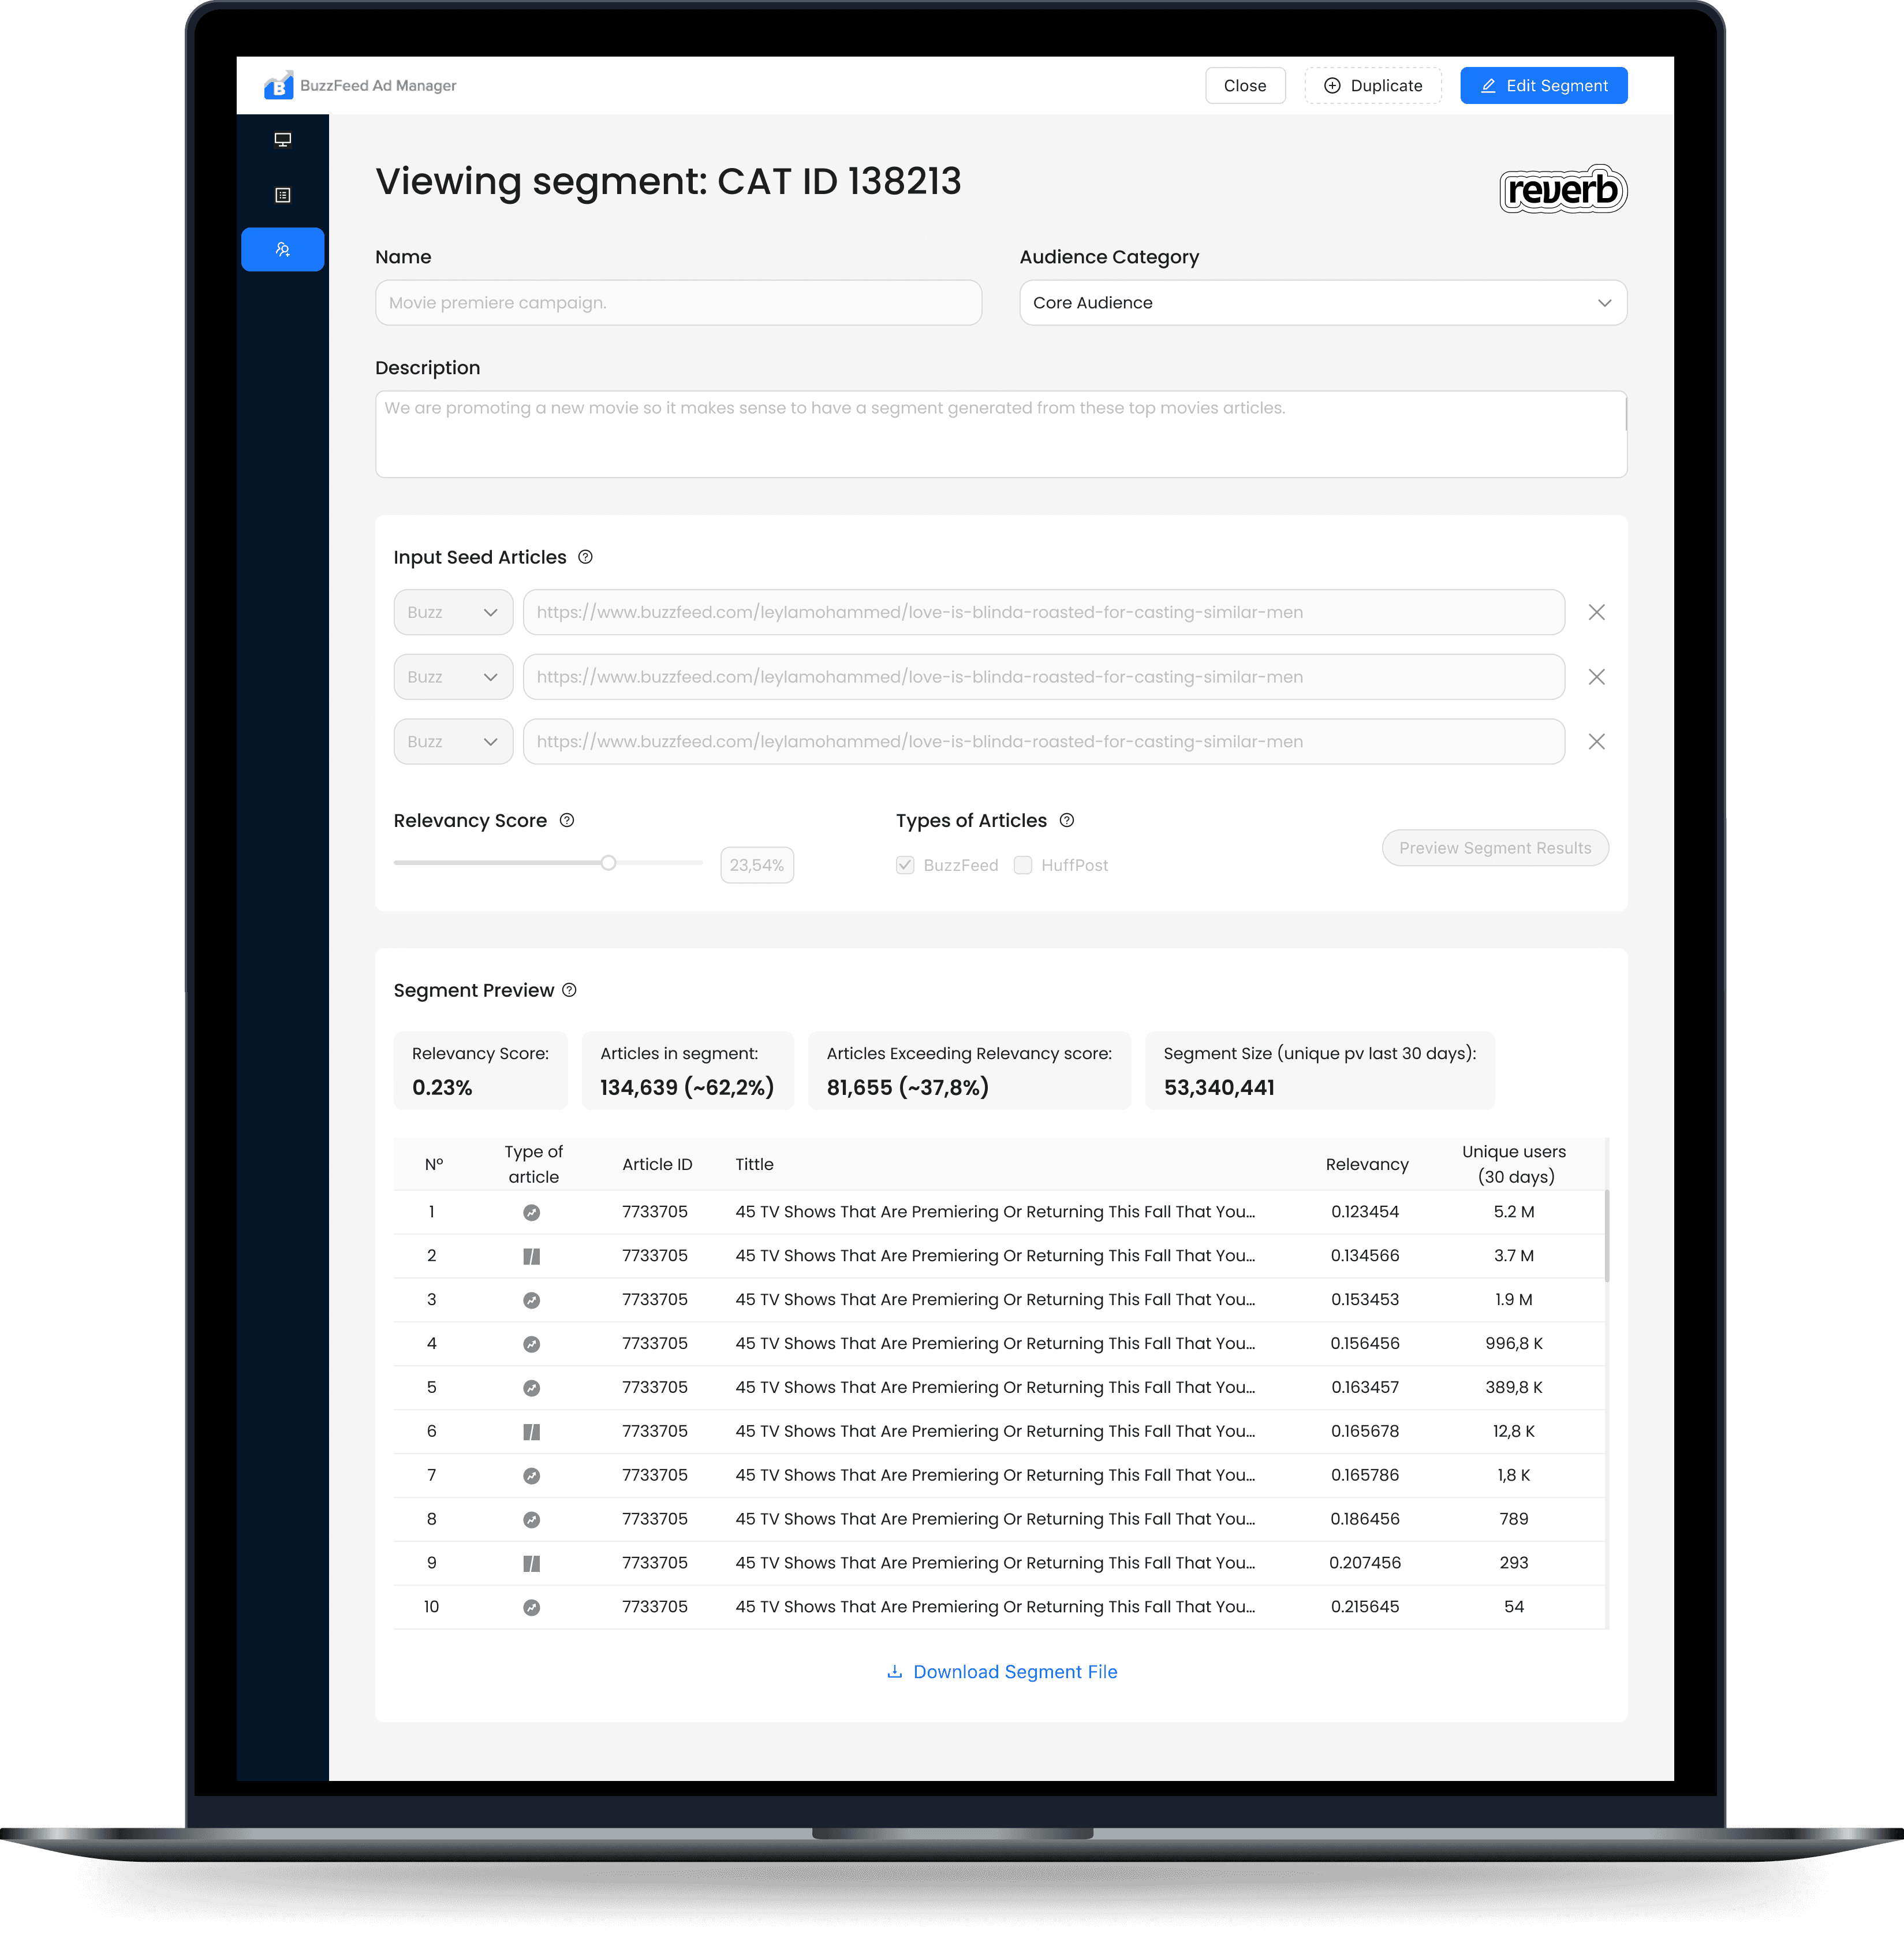Screen dimensions: 1904x1934
Task: Click the help icon next to Input Seed Articles
Action: (x=586, y=557)
